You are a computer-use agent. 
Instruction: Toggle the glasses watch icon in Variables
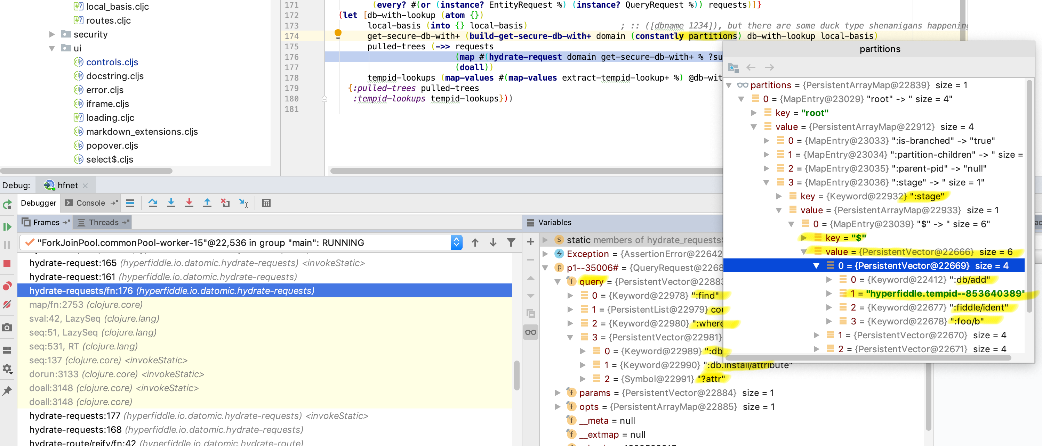point(530,332)
